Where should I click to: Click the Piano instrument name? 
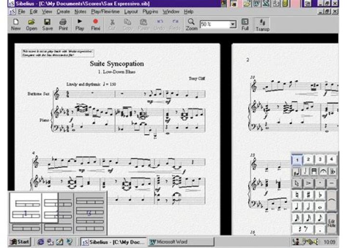44,120
